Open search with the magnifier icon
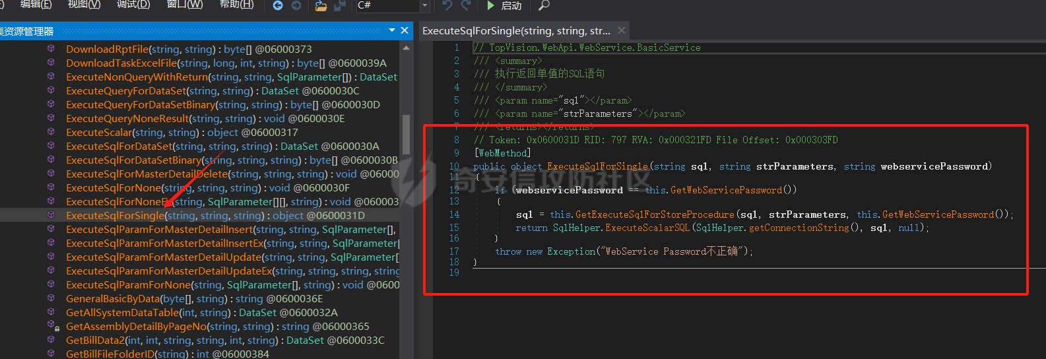This screenshot has height=359, width=1046. [544, 6]
